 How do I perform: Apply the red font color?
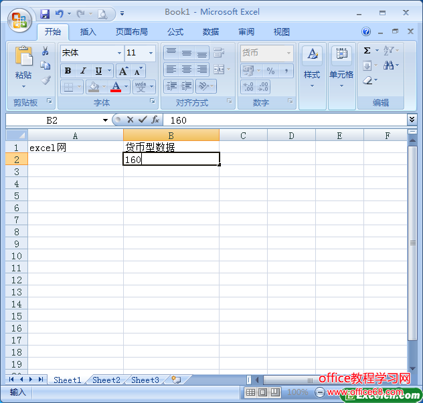pyautogui.click(x=116, y=87)
